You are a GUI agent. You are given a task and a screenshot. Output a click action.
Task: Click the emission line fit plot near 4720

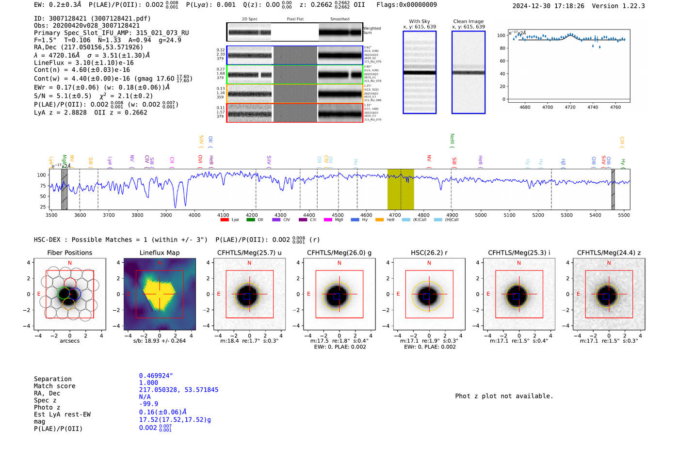569,66
